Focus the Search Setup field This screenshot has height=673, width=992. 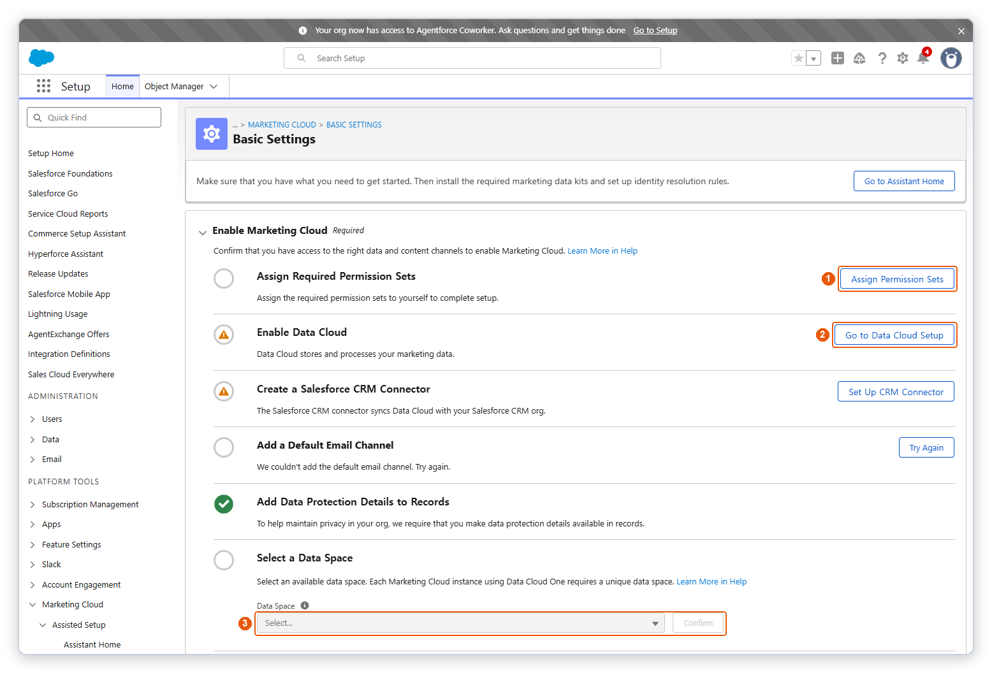pos(472,59)
